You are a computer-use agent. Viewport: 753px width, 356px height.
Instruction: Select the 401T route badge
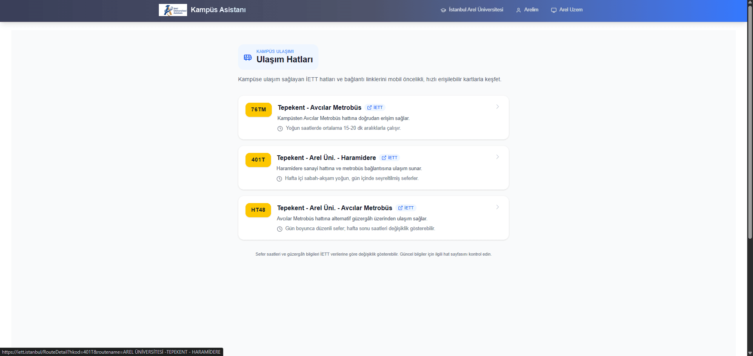click(x=258, y=160)
